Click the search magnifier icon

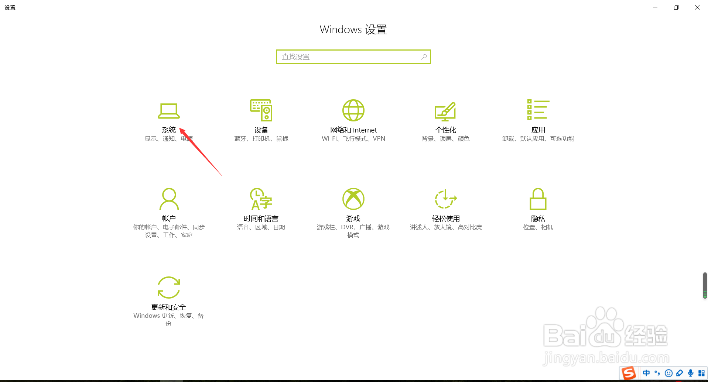tap(424, 57)
